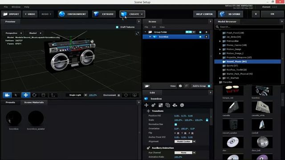The height and width of the screenshot is (160, 285).
Task: Switch View to sphere material icon
Action: (180, 86)
